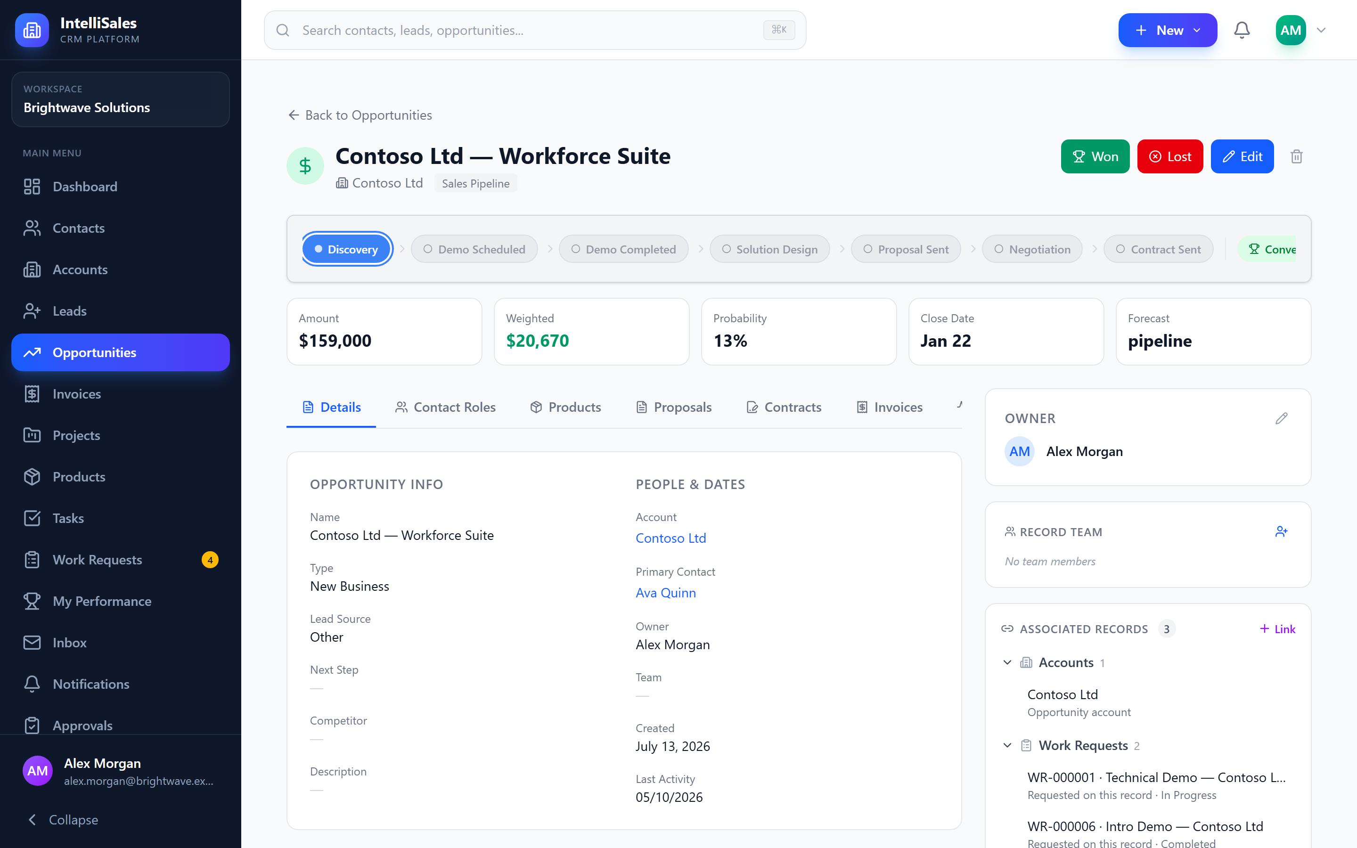Switch to the Proposals tab

pos(673,407)
